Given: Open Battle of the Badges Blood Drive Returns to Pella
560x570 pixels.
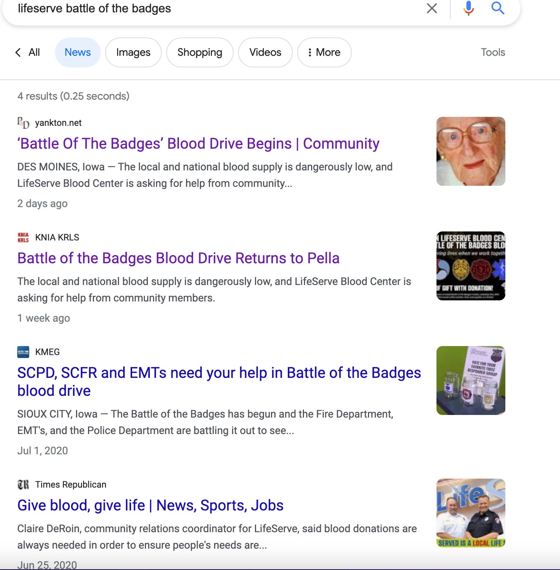Looking at the screenshot, I should pyautogui.click(x=178, y=258).
